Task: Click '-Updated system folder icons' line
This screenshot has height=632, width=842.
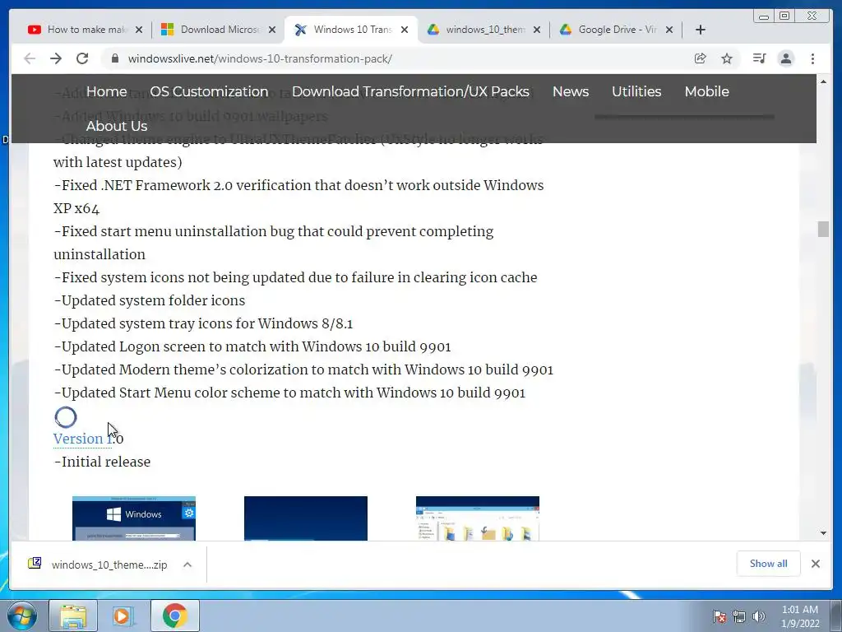Action: (x=150, y=300)
